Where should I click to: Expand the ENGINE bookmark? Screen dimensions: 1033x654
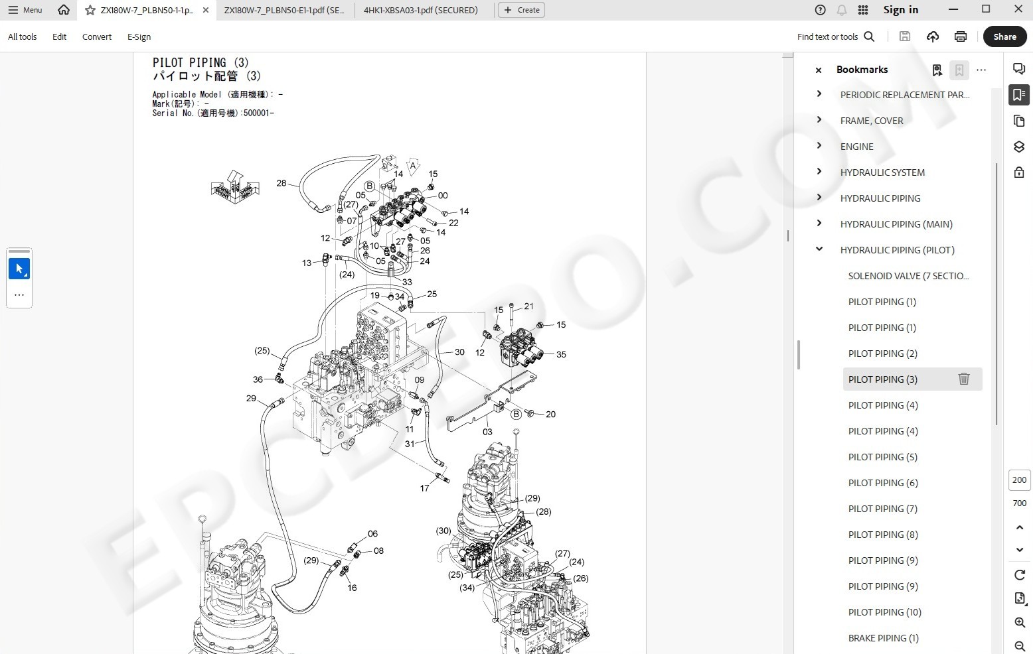coord(819,146)
